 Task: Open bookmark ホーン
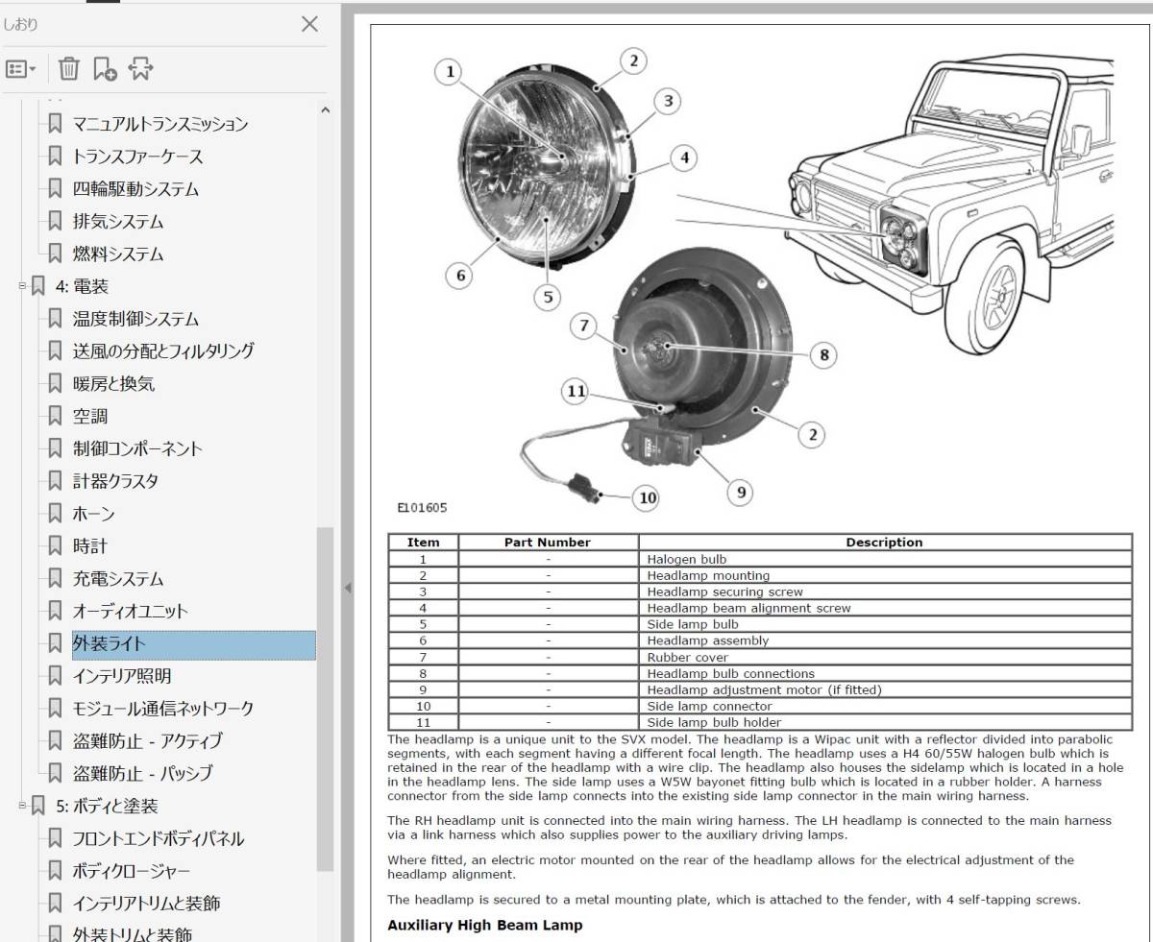click(x=94, y=514)
